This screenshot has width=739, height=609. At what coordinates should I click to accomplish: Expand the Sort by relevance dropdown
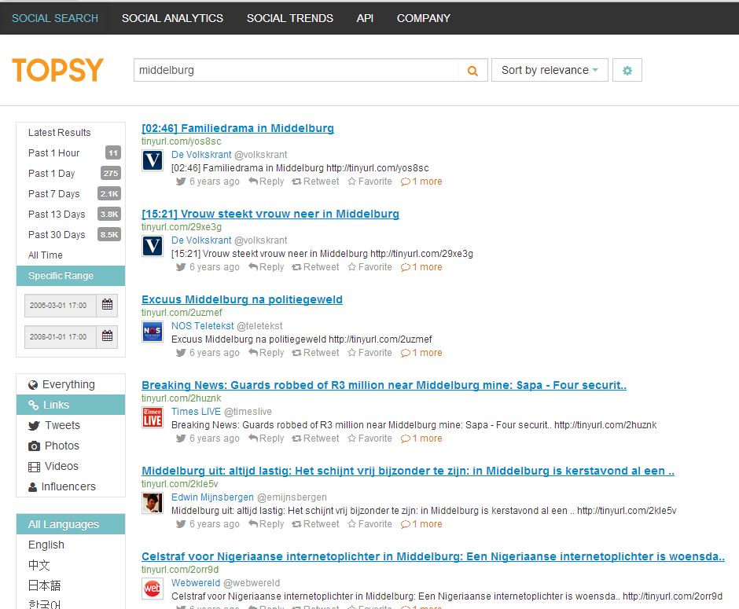click(550, 70)
